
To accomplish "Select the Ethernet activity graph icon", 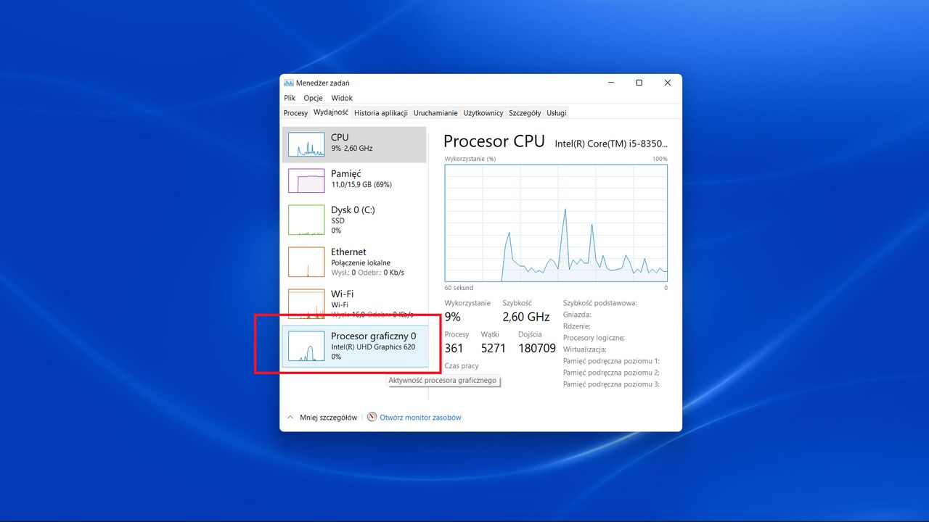I will [x=306, y=262].
